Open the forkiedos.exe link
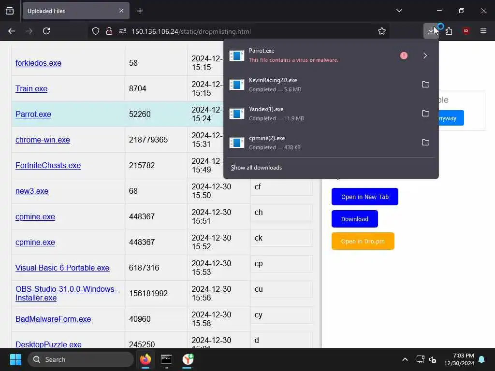 [39, 63]
